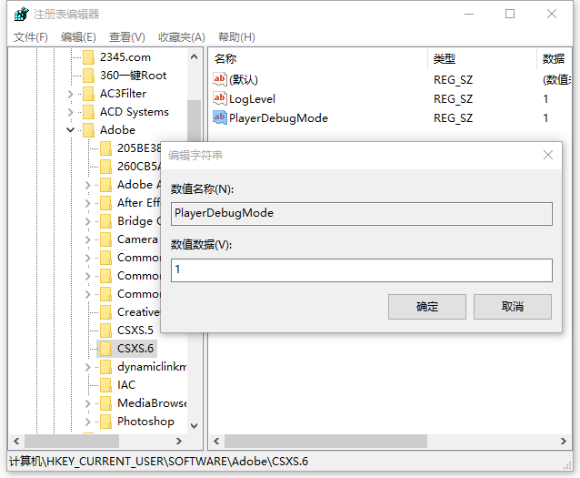Click values pane horizontal scroll left arrow
580x478 pixels.
(x=216, y=441)
